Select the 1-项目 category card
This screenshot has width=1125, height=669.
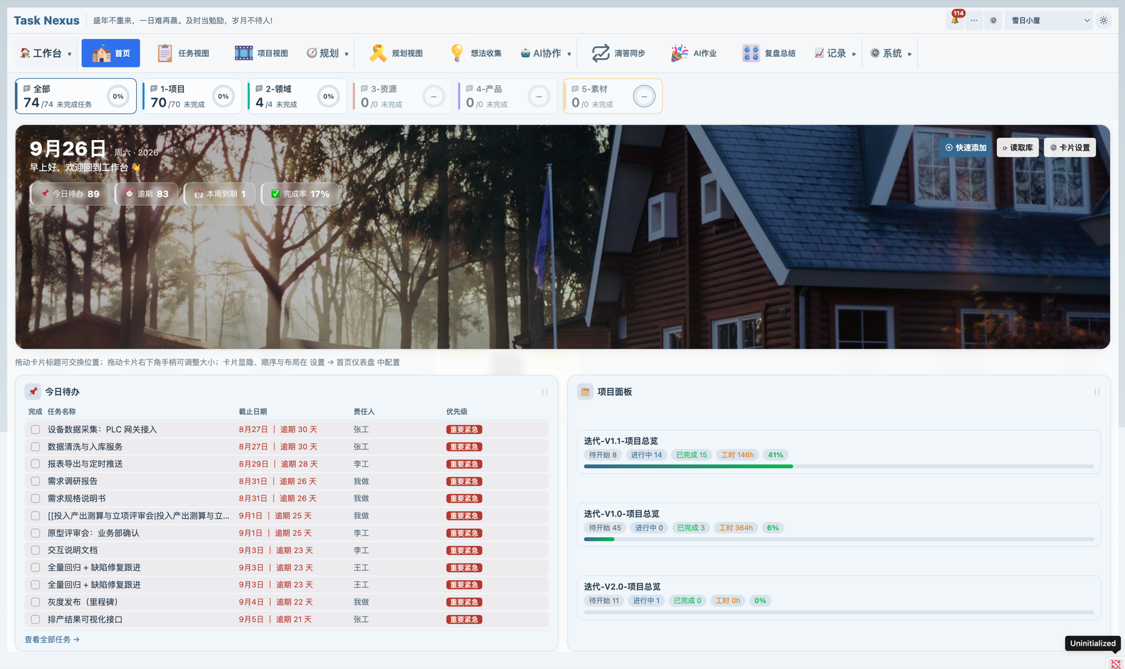tap(191, 96)
